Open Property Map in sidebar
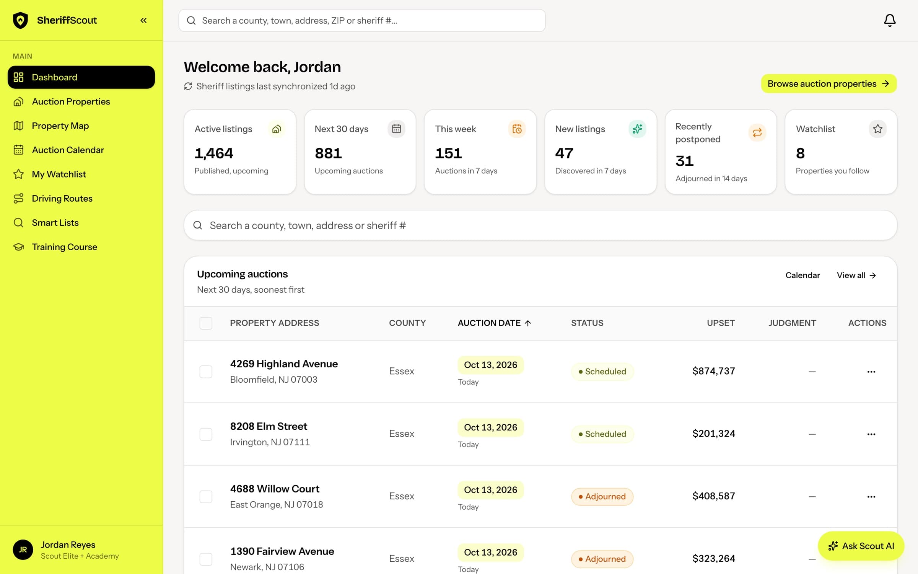918x574 pixels. [81, 126]
